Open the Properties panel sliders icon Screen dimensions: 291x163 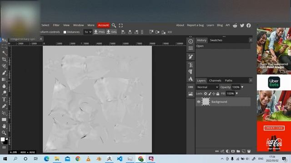coord(191,48)
